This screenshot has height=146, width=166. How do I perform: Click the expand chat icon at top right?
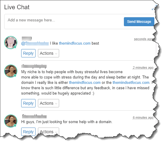154,8
